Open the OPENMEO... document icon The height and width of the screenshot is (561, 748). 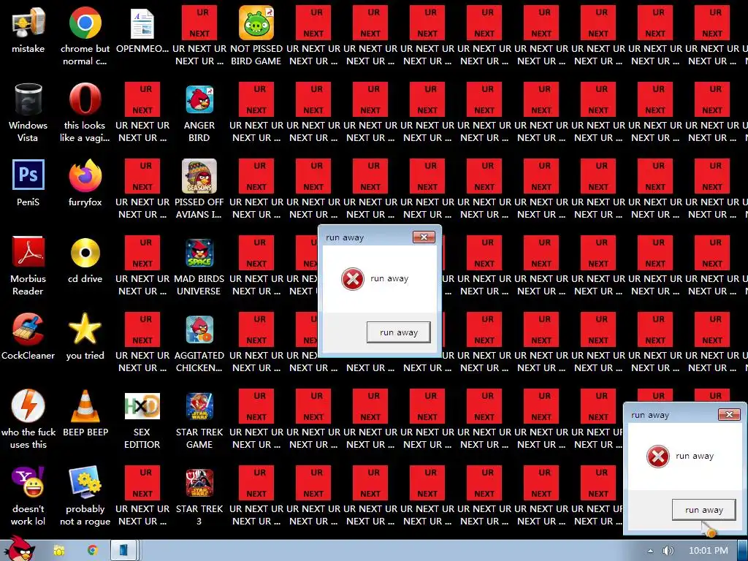click(142, 23)
